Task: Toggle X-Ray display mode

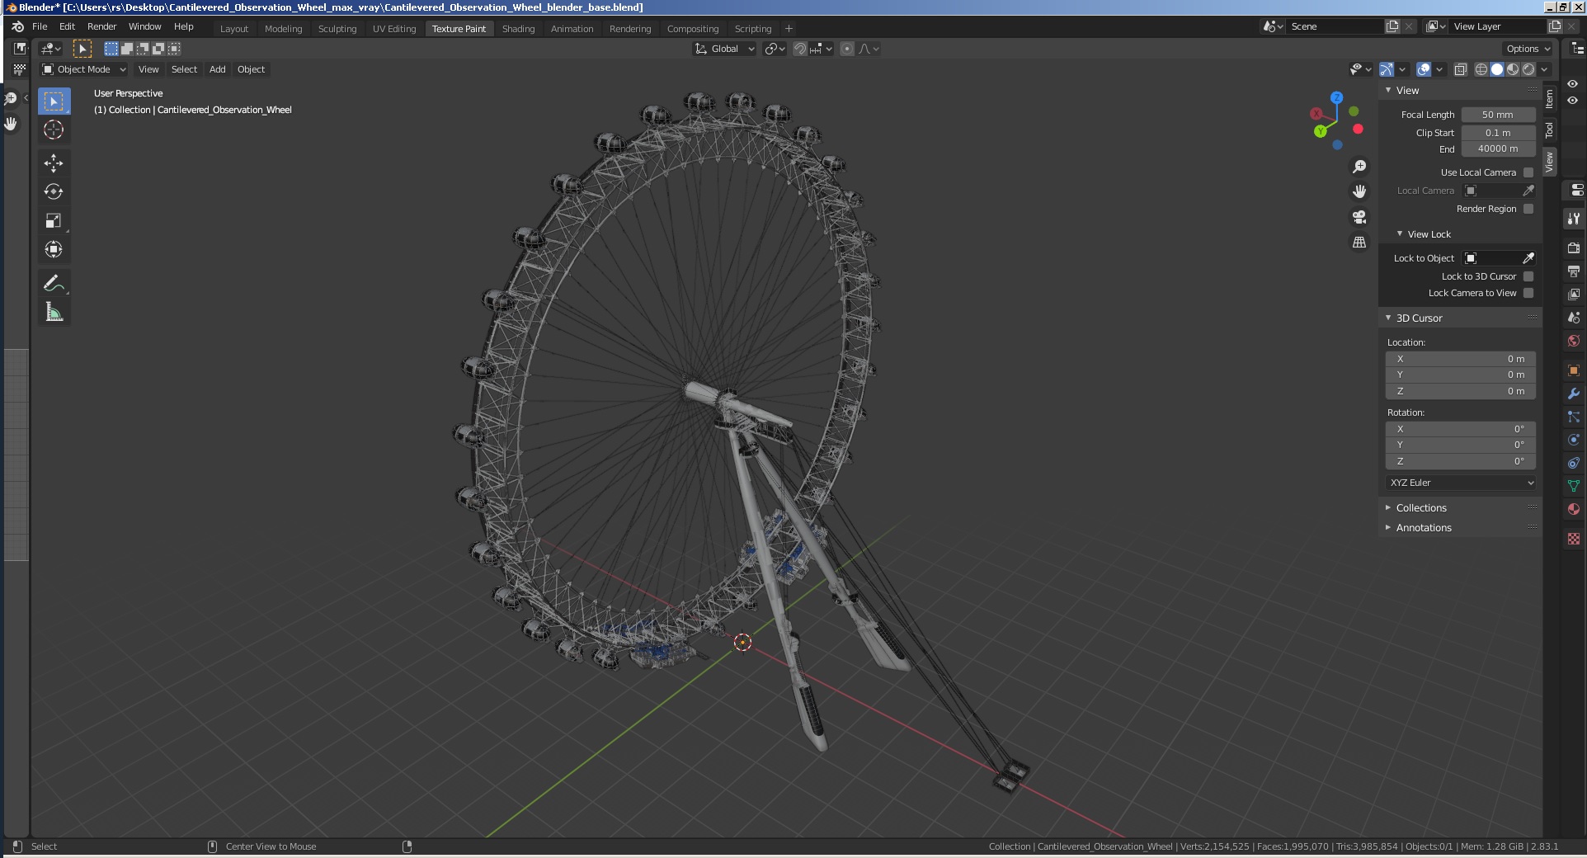Action: (1461, 69)
